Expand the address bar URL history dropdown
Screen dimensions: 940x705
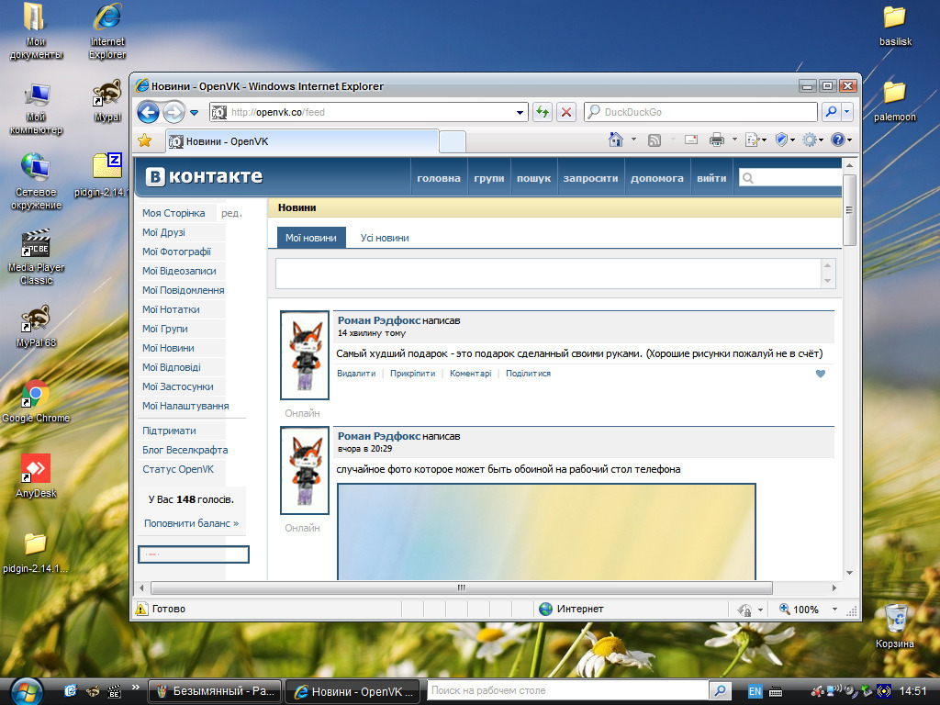tap(520, 112)
